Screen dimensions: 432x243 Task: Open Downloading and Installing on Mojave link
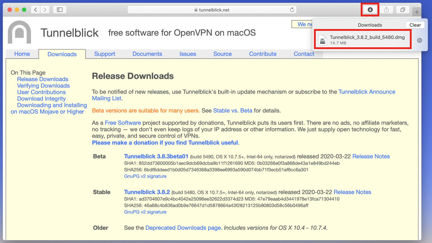[x=49, y=108]
